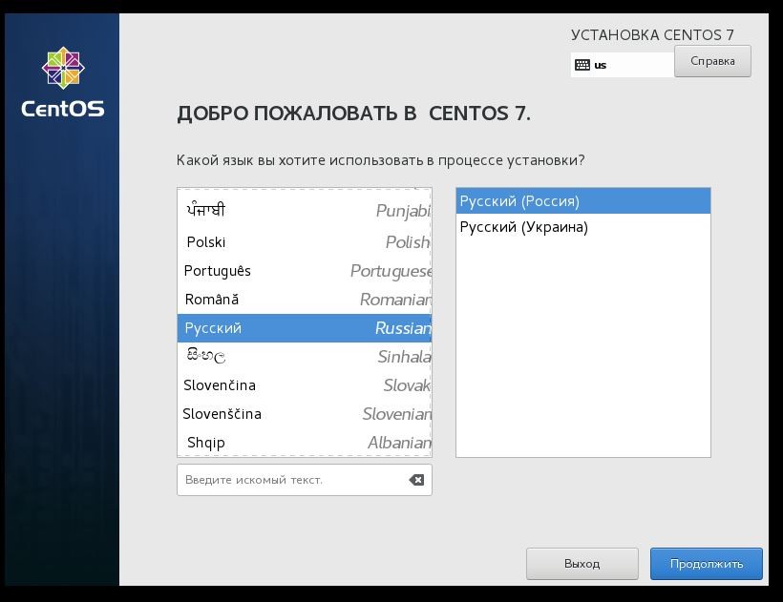The image size is (783, 602).
Task: Select the us keyboard layout indicator
Action: click(x=623, y=65)
